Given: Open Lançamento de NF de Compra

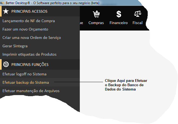Looking at the screenshot, I should (28, 21).
